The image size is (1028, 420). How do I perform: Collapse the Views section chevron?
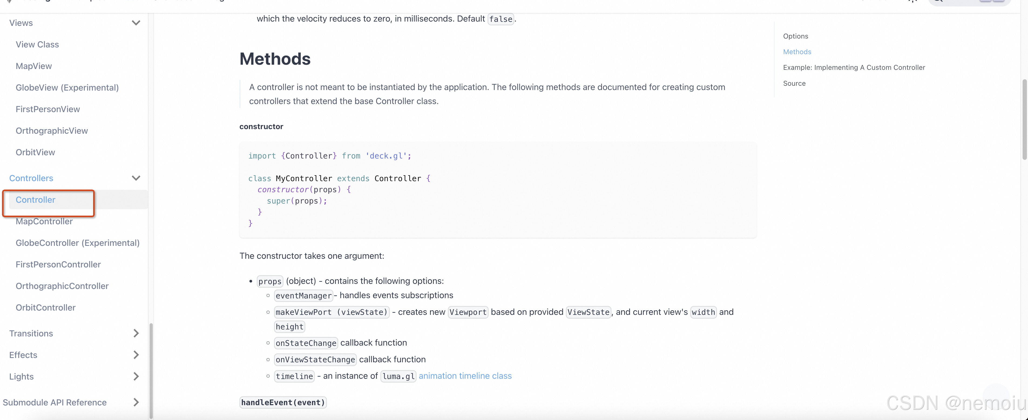[x=136, y=23]
